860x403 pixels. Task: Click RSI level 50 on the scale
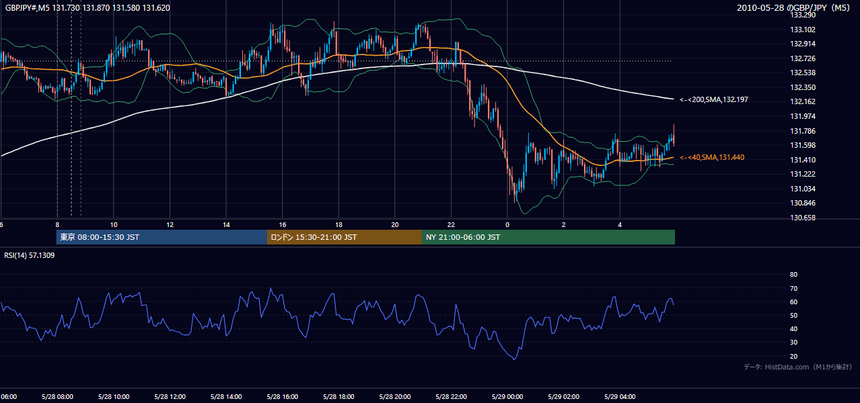793,315
